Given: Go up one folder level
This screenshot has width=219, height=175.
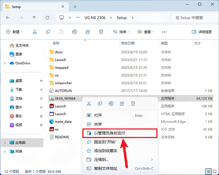Looking at the screenshot, I should click(x=34, y=18).
